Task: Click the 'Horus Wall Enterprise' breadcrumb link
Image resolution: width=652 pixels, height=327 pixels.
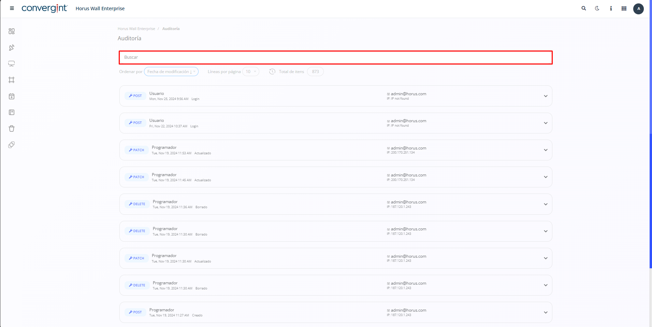Action: (x=136, y=29)
